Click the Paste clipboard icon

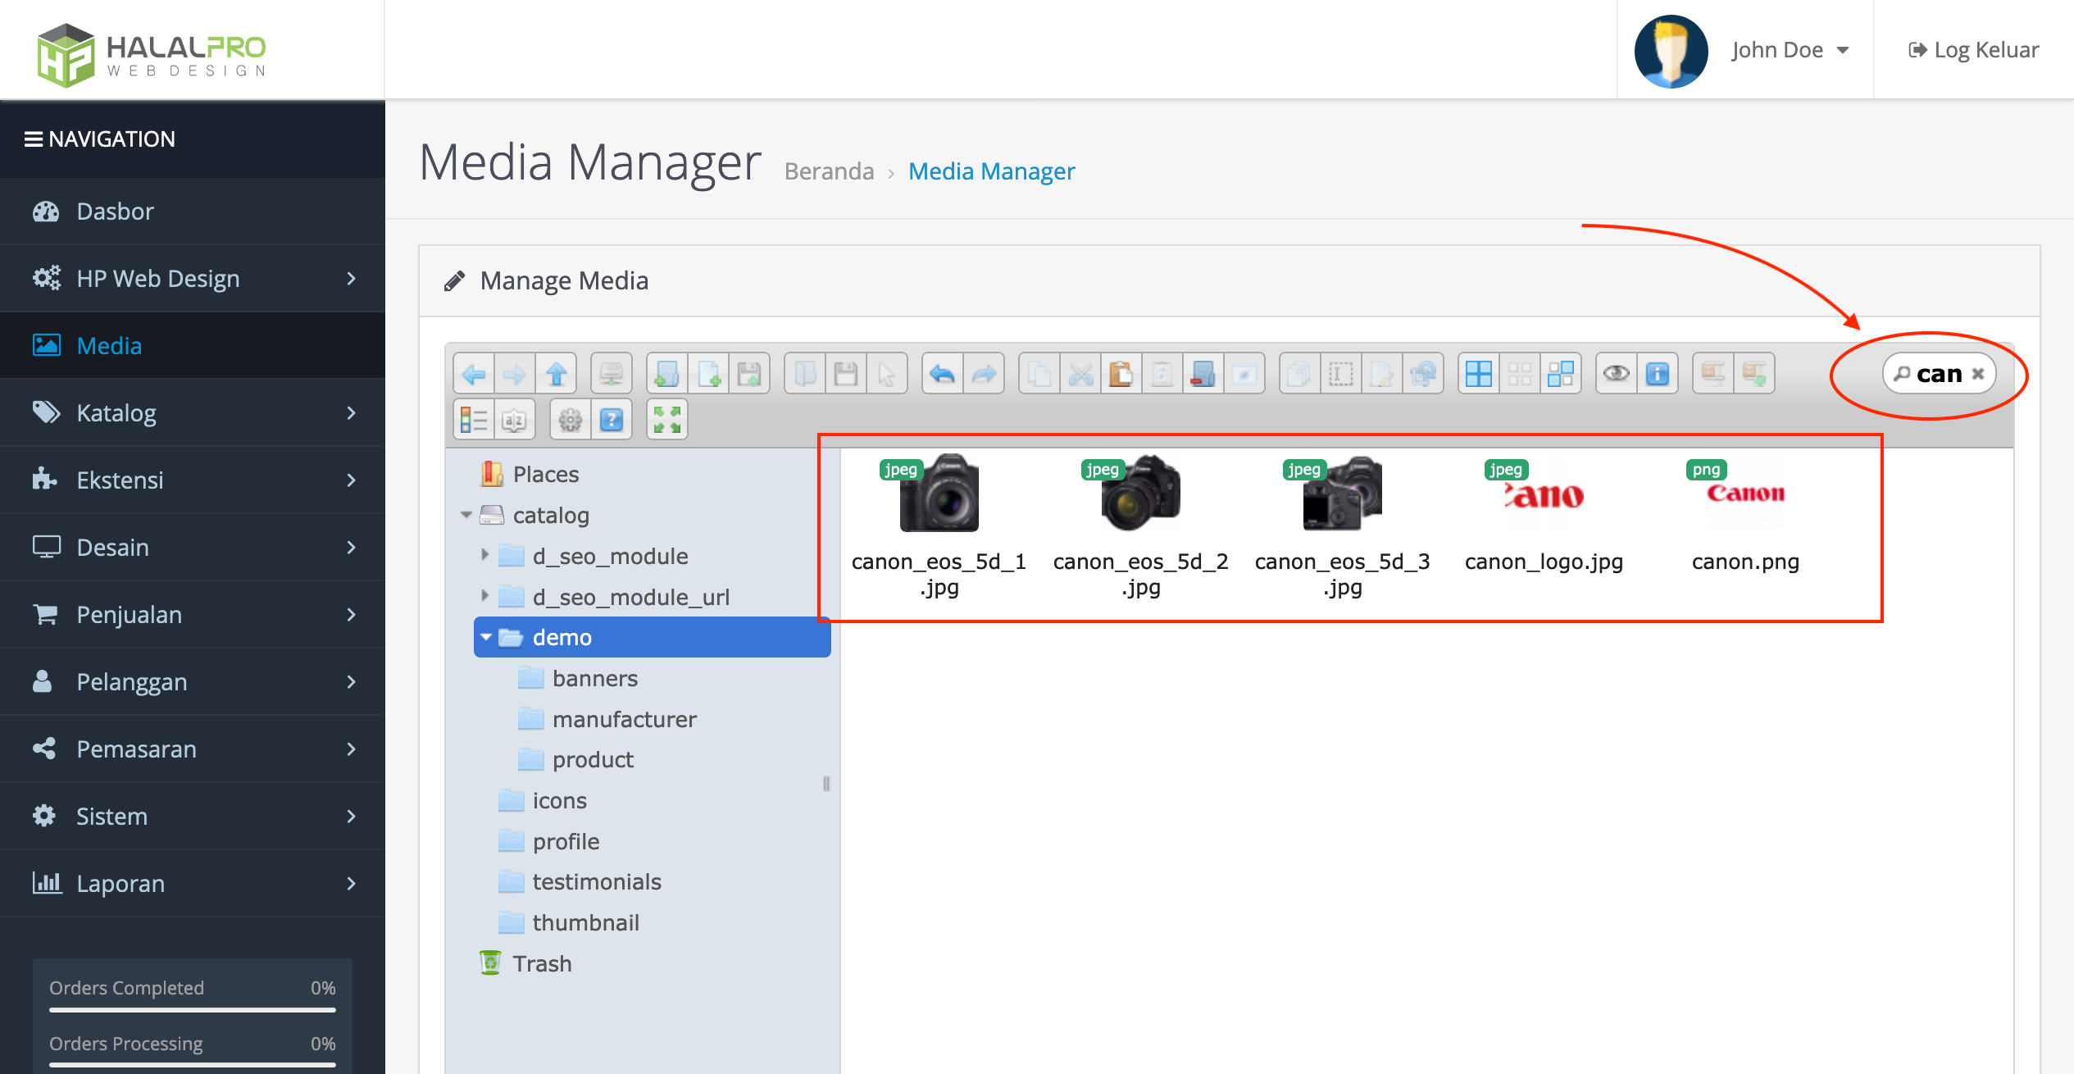(1121, 375)
